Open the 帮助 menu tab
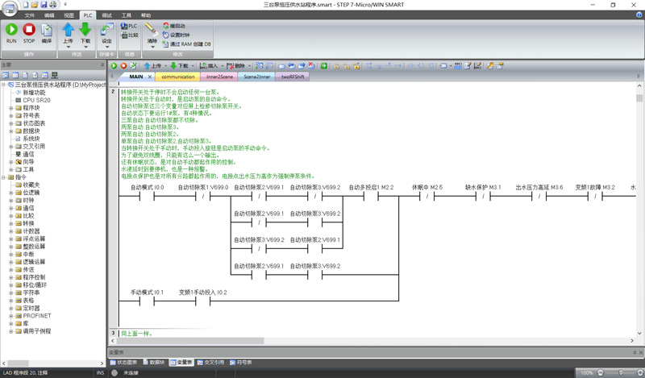This screenshot has height=378, width=645. click(146, 15)
